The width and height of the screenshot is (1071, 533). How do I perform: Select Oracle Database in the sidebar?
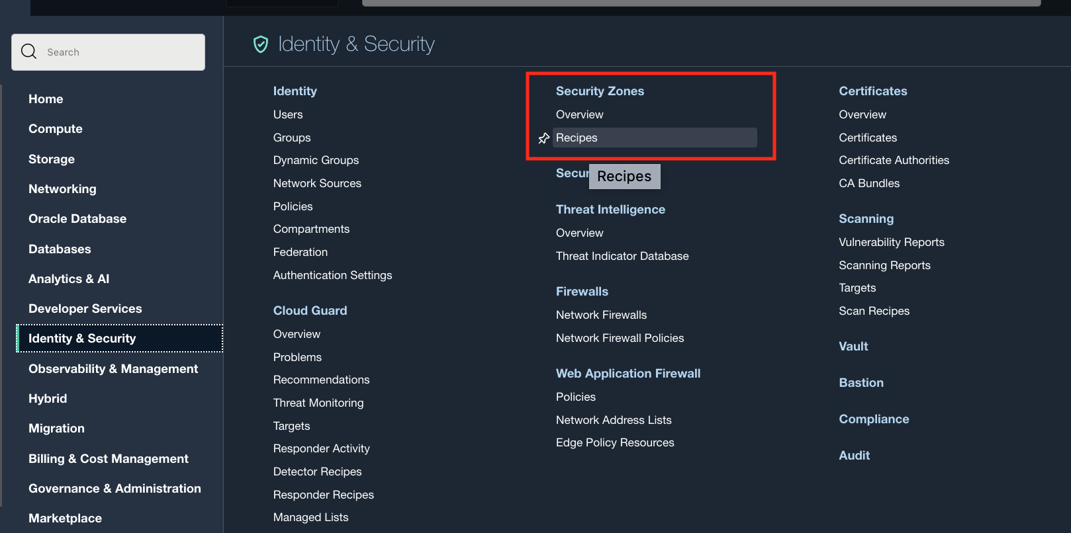[77, 218]
